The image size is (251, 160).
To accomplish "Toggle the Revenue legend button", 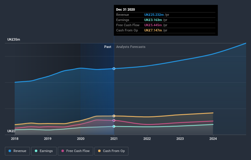I will [x=17, y=151].
